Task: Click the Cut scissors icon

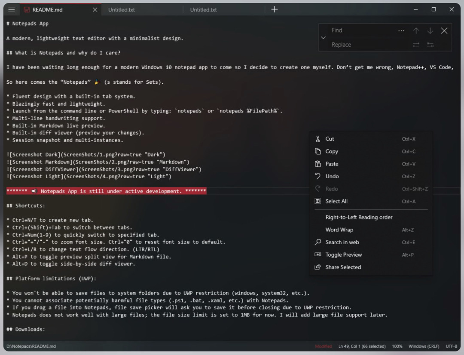Action: [x=317, y=139]
